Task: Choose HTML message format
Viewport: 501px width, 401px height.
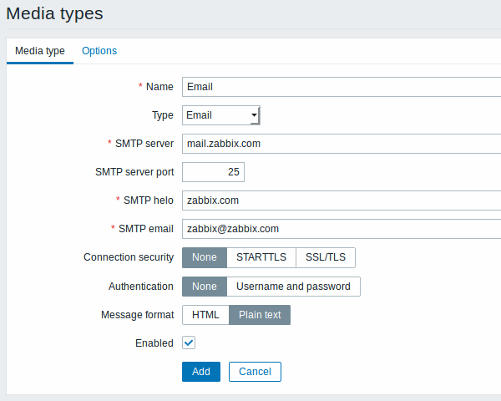Action: (205, 315)
